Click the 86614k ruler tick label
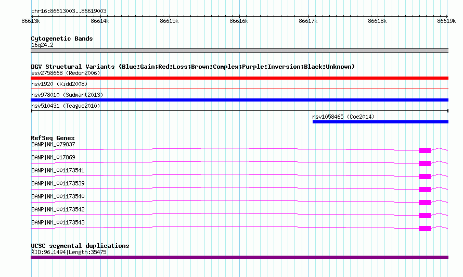 tap(100, 21)
